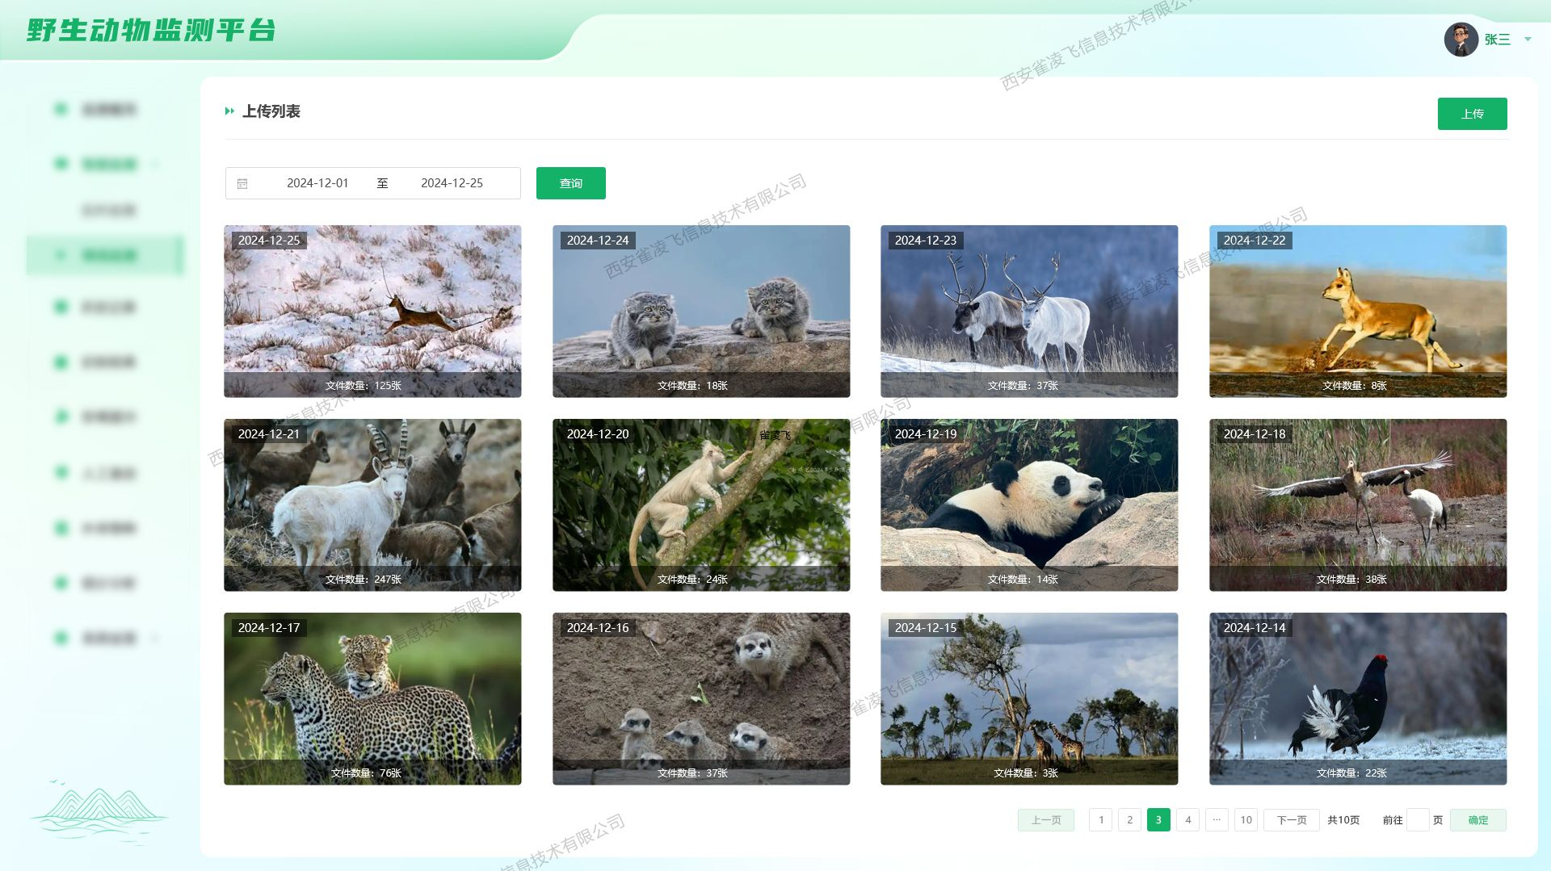
Task: Click the user avatar icon
Action: (1461, 40)
